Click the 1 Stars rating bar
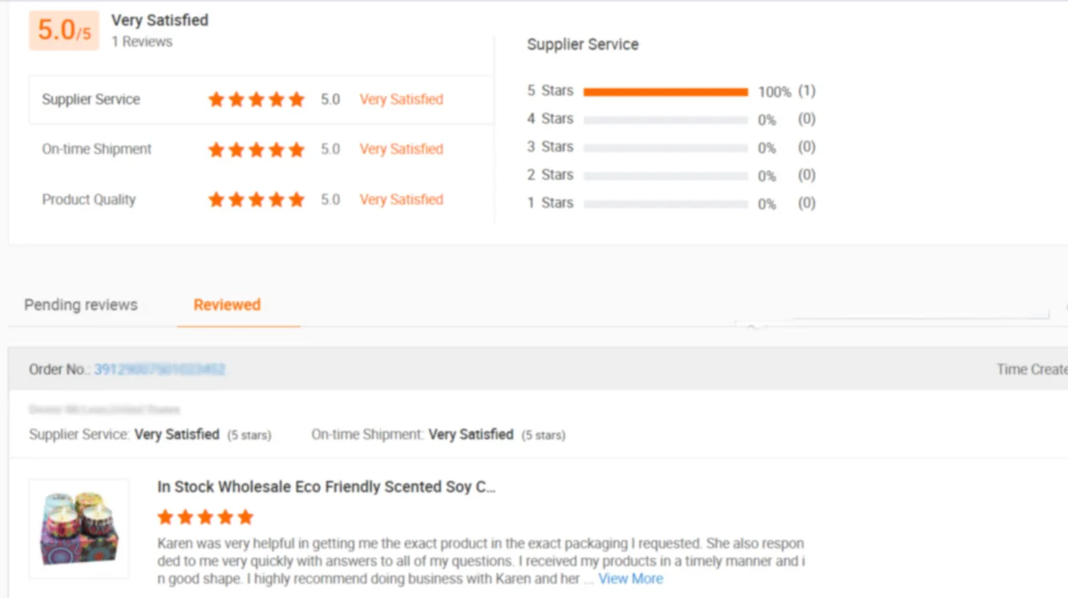 665,204
